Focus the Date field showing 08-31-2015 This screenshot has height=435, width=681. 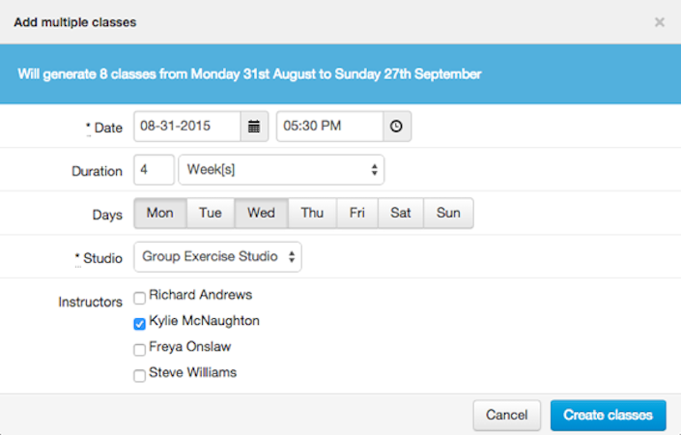pos(186,127)
